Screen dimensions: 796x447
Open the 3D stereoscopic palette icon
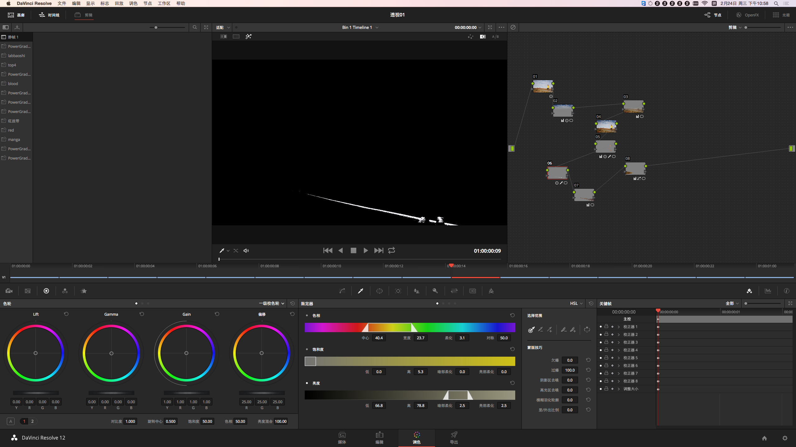pyautogui.click(x=473, y=291)
